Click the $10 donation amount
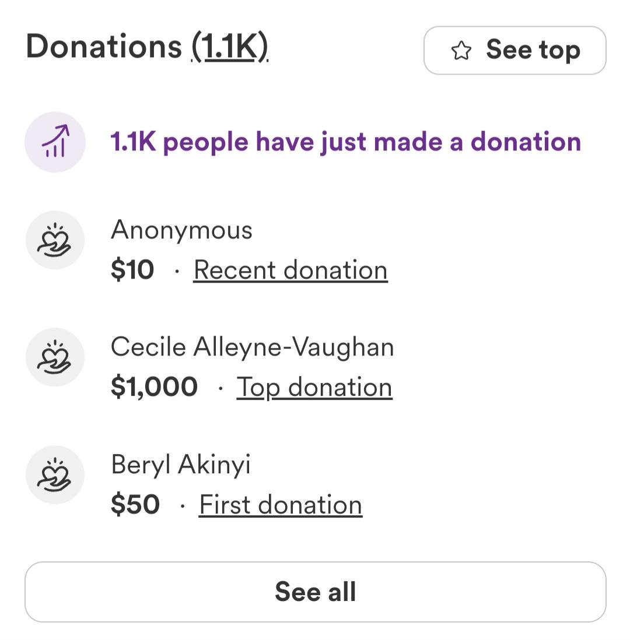This screenshot has width=630, height=640. tap(132, 270)
